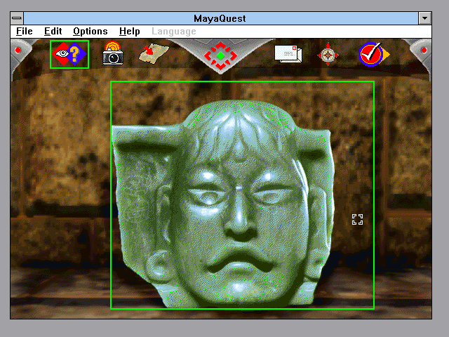Open the Edit menu

point(53,31)
